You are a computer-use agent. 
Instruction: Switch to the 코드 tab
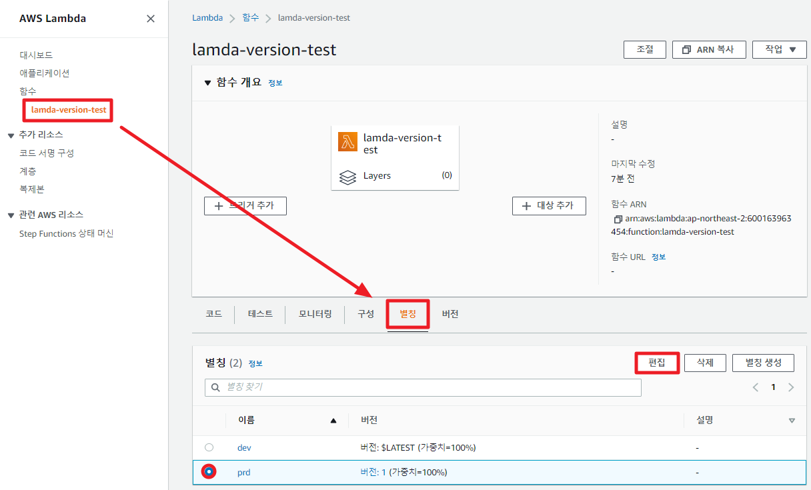(x=213, y=314)
